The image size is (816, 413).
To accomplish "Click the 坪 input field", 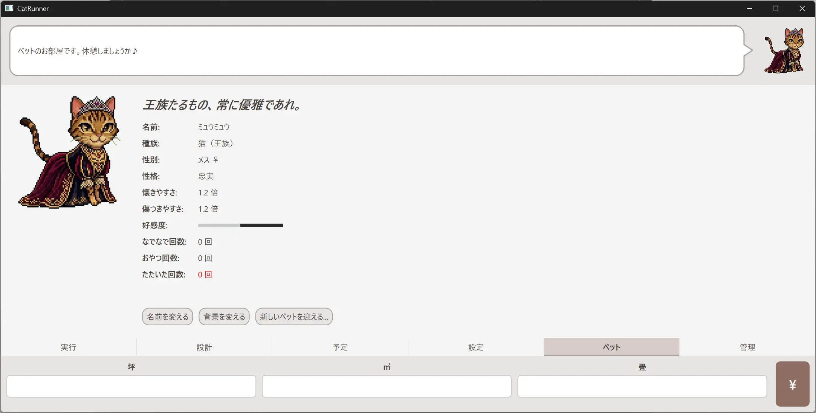I will point(131,386).
